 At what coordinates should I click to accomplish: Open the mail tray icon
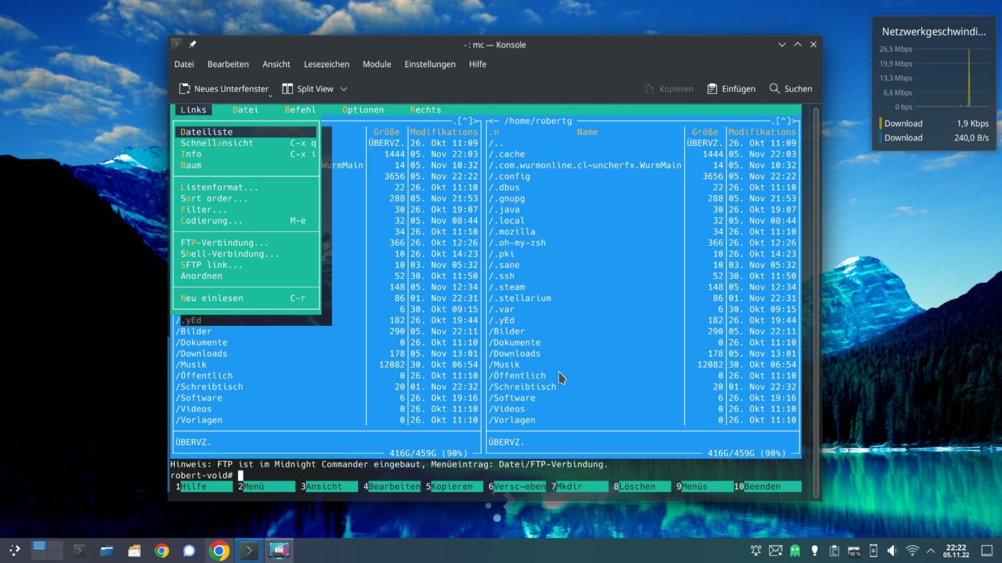coord(776,551)
